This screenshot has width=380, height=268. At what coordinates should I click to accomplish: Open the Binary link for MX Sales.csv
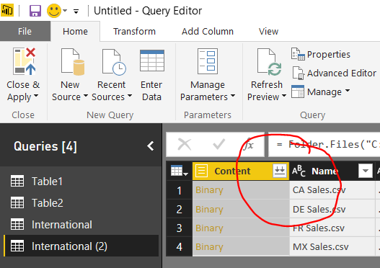coord(209,247)
